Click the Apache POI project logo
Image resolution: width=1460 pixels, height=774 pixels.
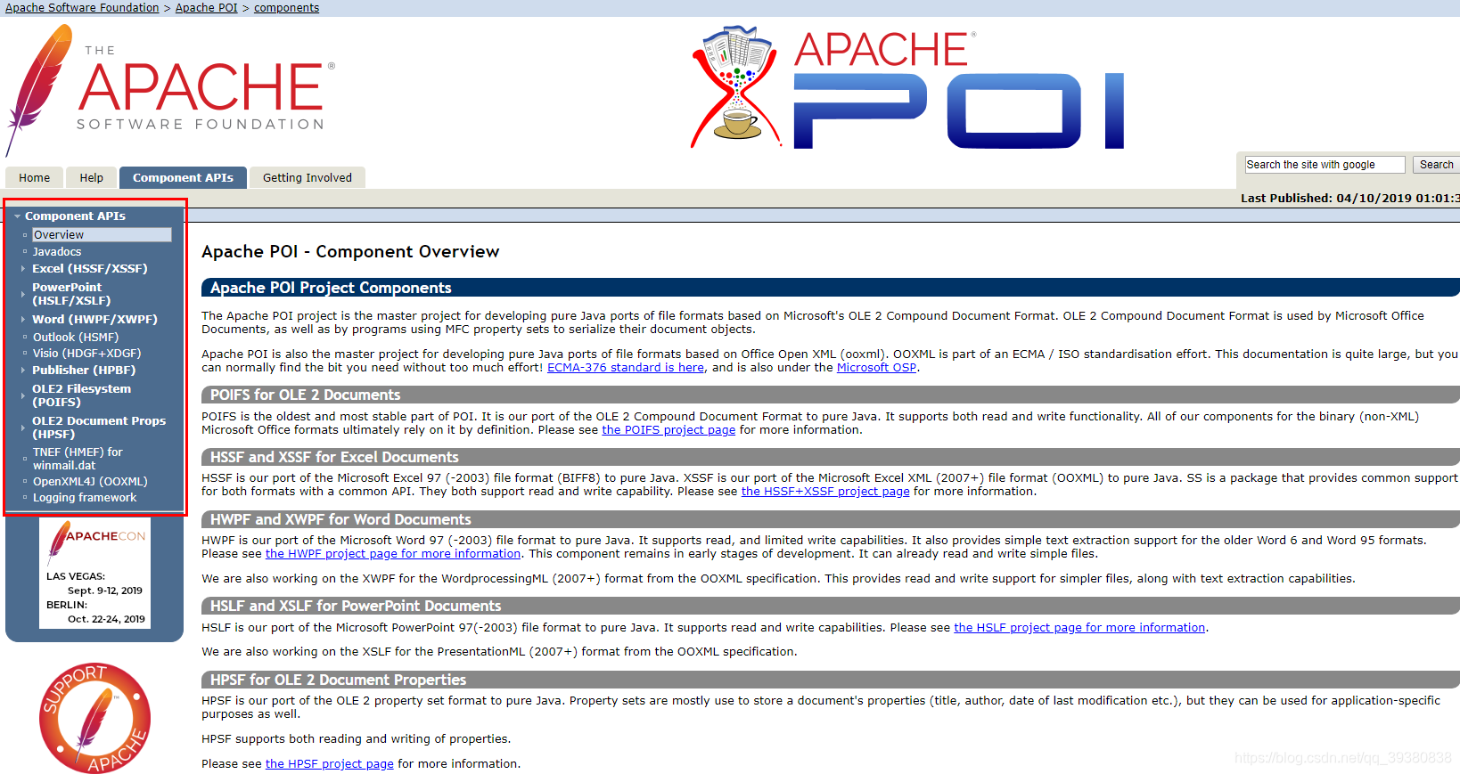click(907, 87)
